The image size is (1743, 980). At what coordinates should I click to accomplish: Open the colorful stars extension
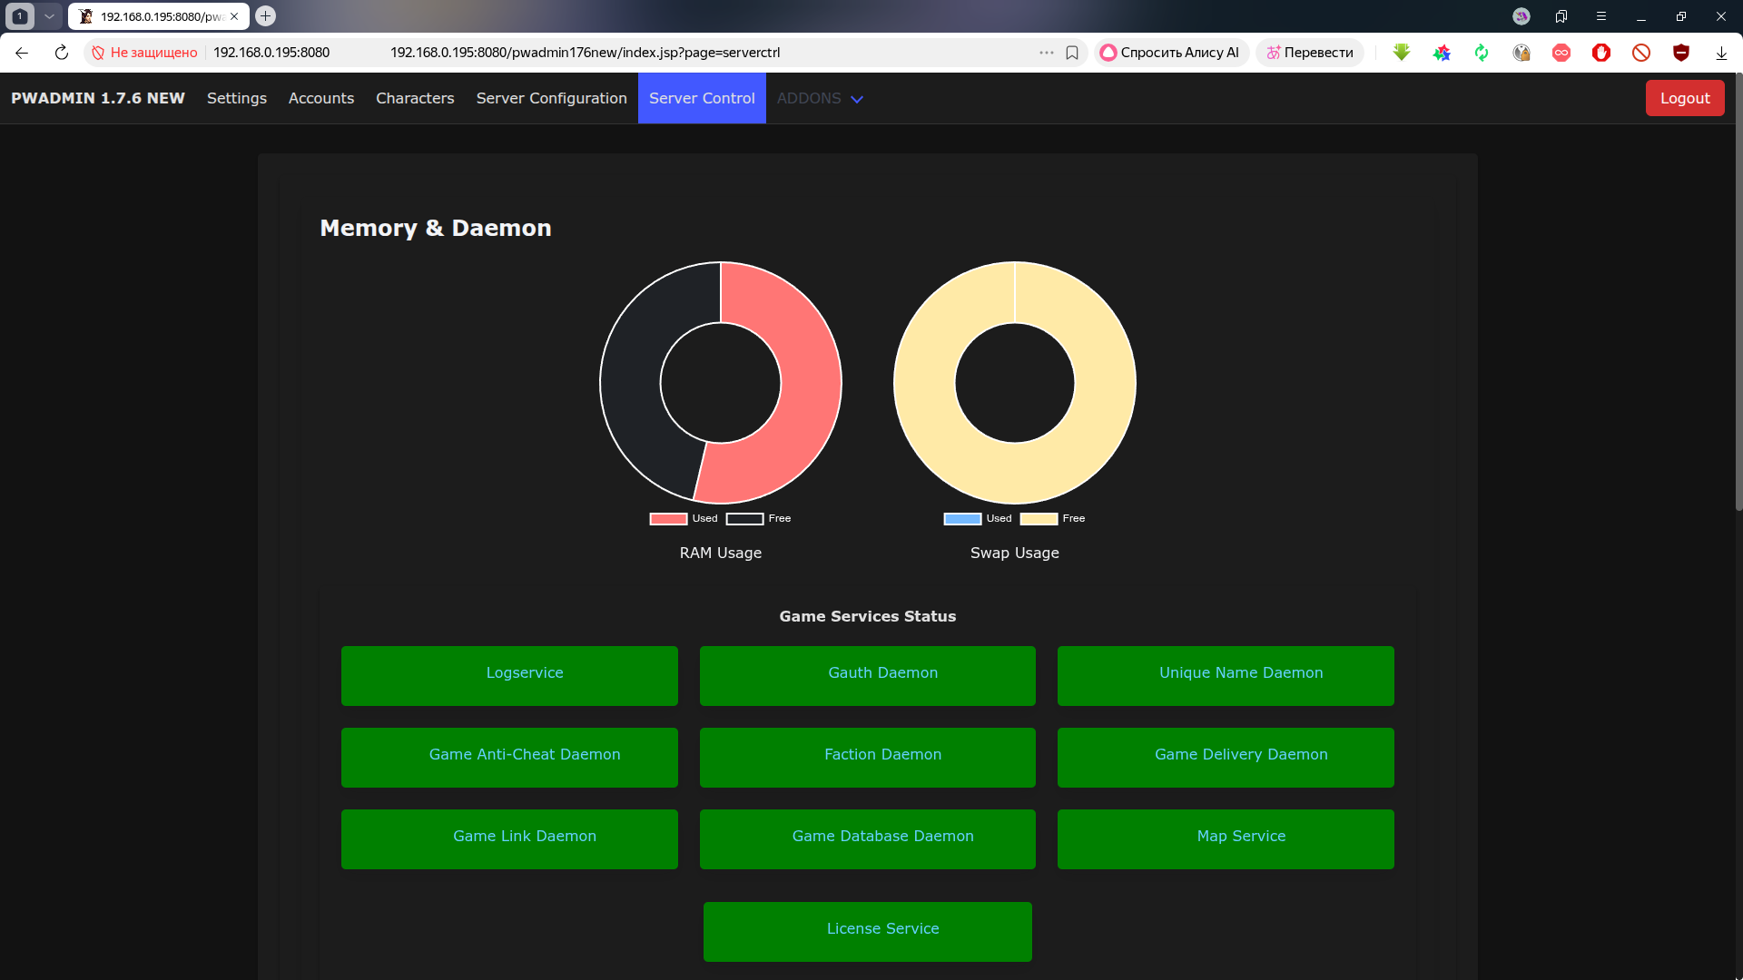pyautogui.click(x=1442, y=53)
